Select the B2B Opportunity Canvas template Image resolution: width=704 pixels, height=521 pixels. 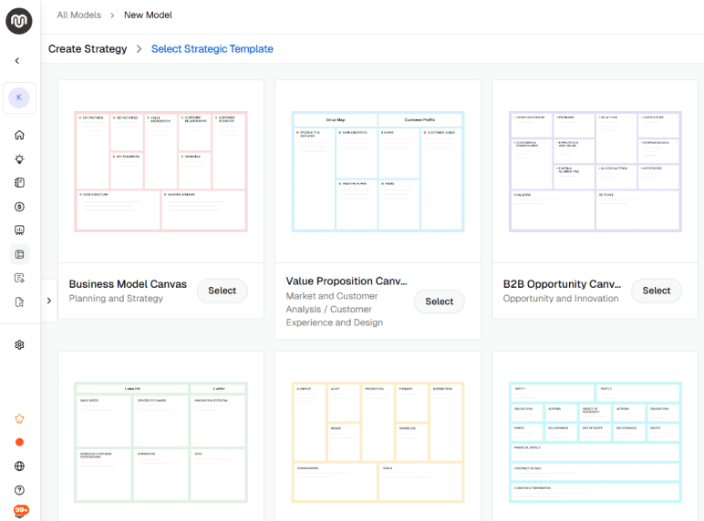(x=656, y=291)
